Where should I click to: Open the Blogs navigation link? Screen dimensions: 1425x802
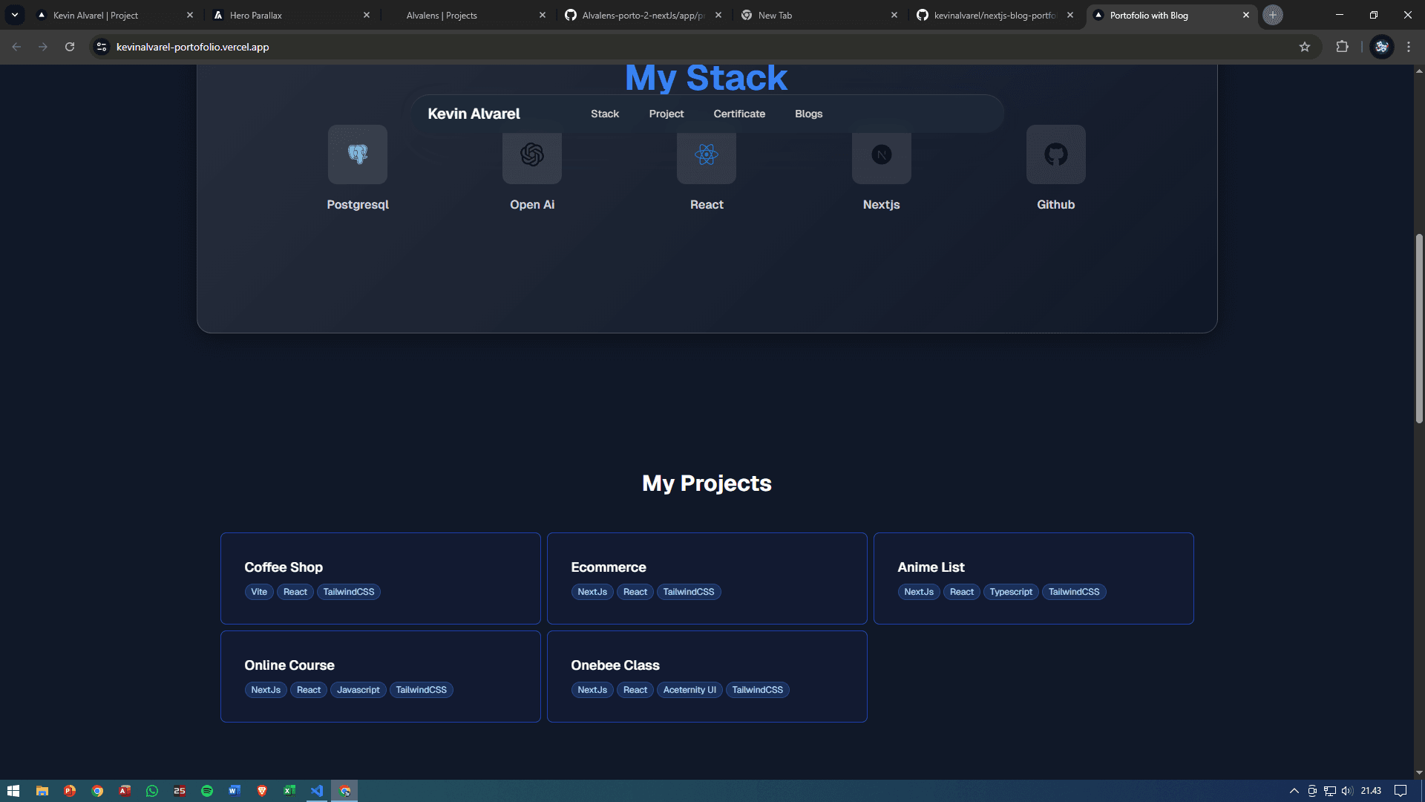click(x=808, y=114)
